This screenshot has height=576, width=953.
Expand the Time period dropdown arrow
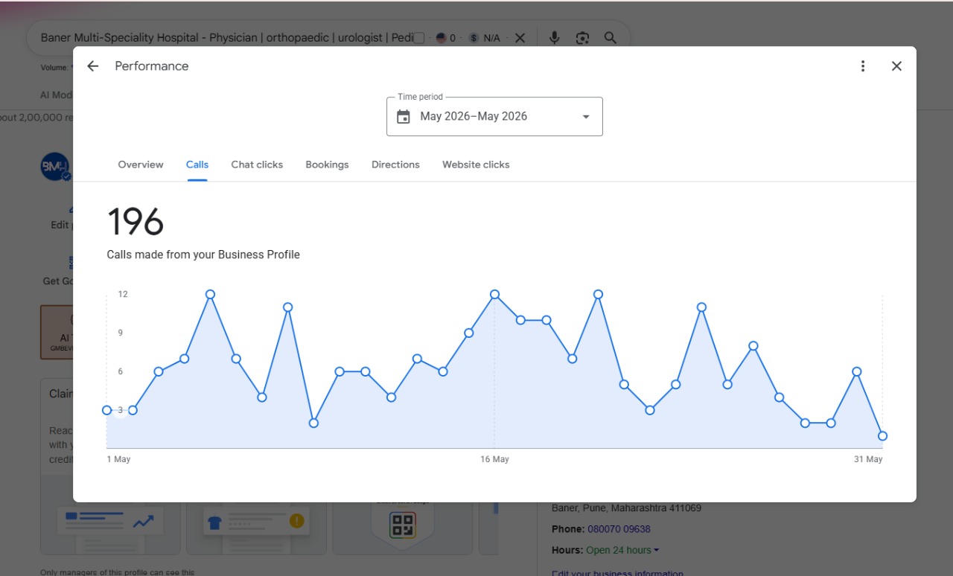tap(586, 117)
